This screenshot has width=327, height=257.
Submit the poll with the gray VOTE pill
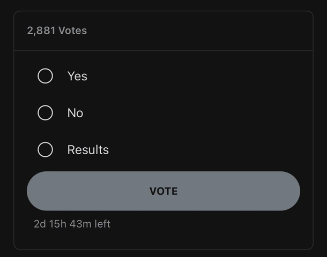pos(163,191)
